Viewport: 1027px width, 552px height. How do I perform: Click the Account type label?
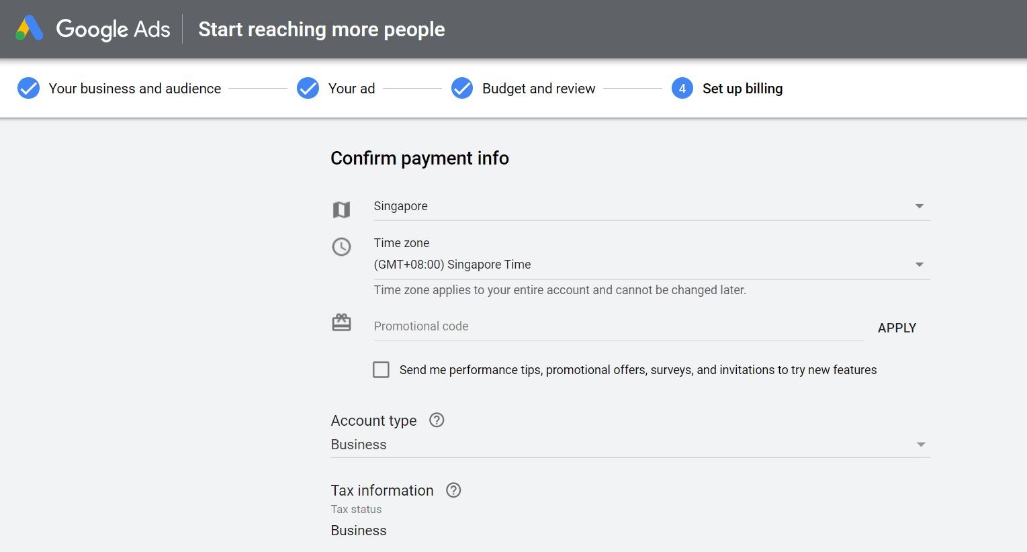coord(373,421)
